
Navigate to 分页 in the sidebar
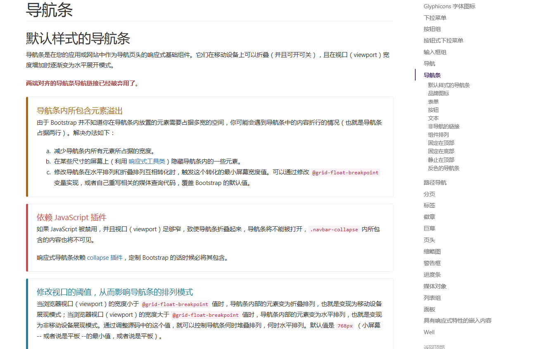click(x=429, y=194)
